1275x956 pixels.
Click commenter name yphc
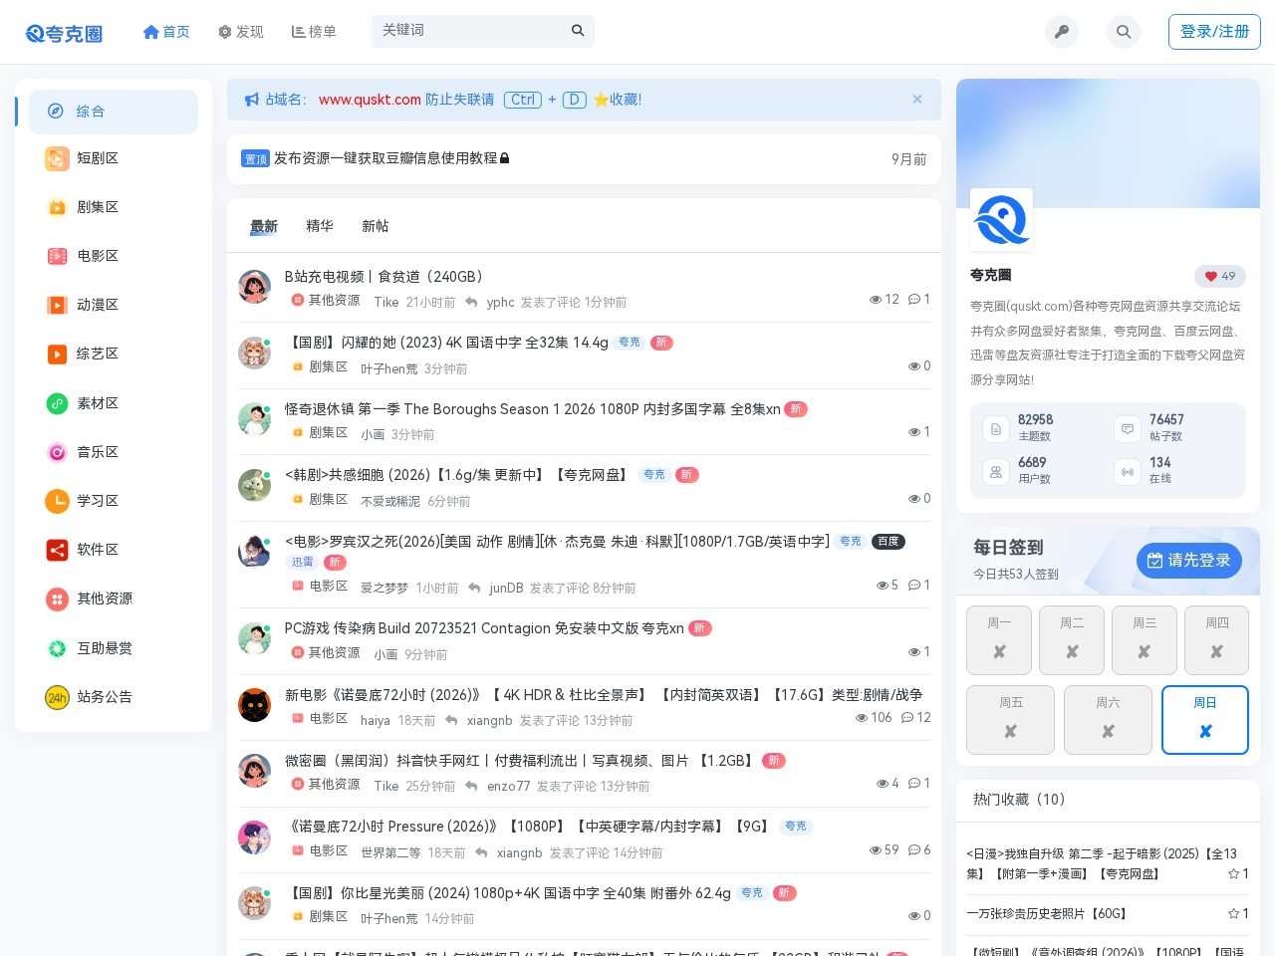pyautogui.click(x=500, y=303)
